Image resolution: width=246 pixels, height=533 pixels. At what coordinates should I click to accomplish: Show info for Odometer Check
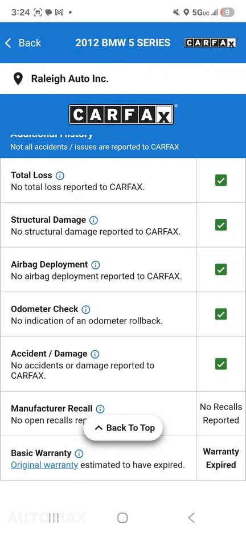click(86, 309)
